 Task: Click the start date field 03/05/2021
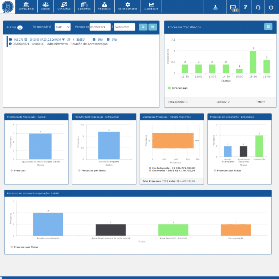(x=100, y=27)
